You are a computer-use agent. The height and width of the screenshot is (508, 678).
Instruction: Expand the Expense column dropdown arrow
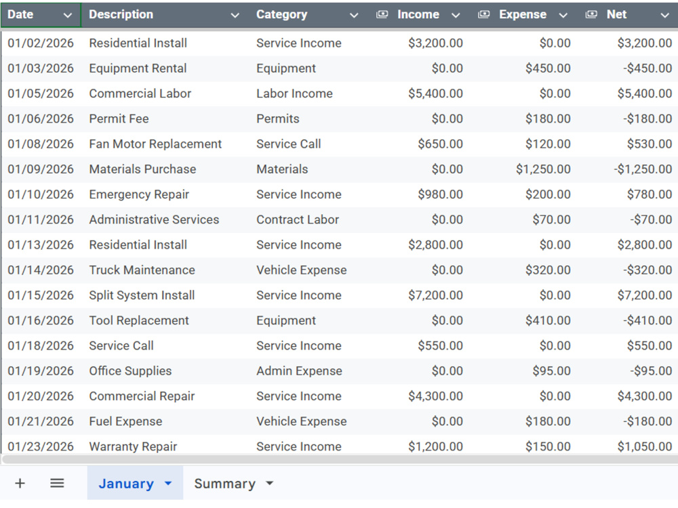(x=563, y=15)
